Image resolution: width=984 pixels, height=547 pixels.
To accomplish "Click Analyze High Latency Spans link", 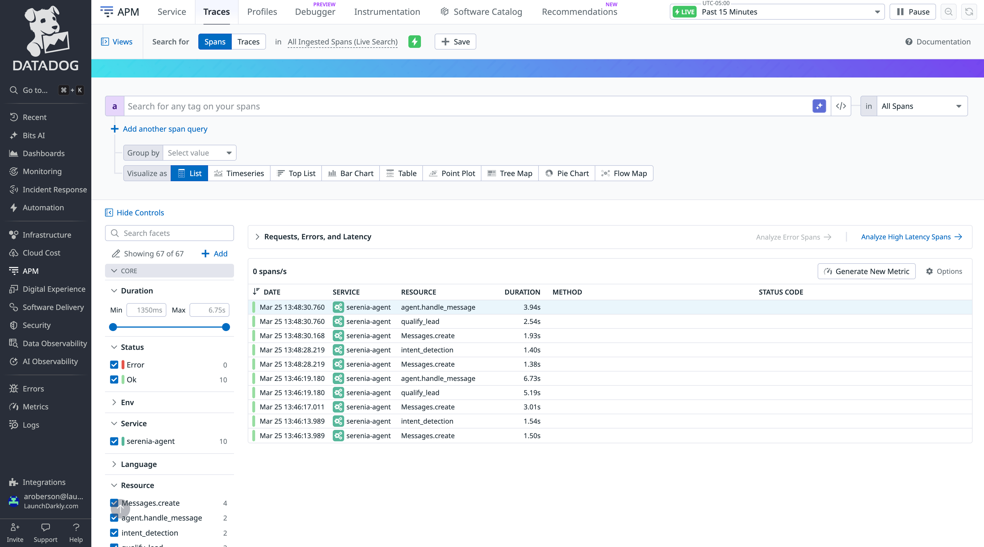I will point(912,237).
